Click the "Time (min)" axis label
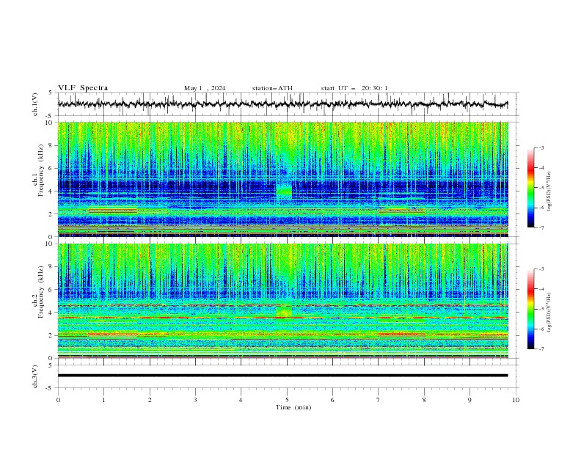This screenshot has height=449, width=581. pos(293,407)
